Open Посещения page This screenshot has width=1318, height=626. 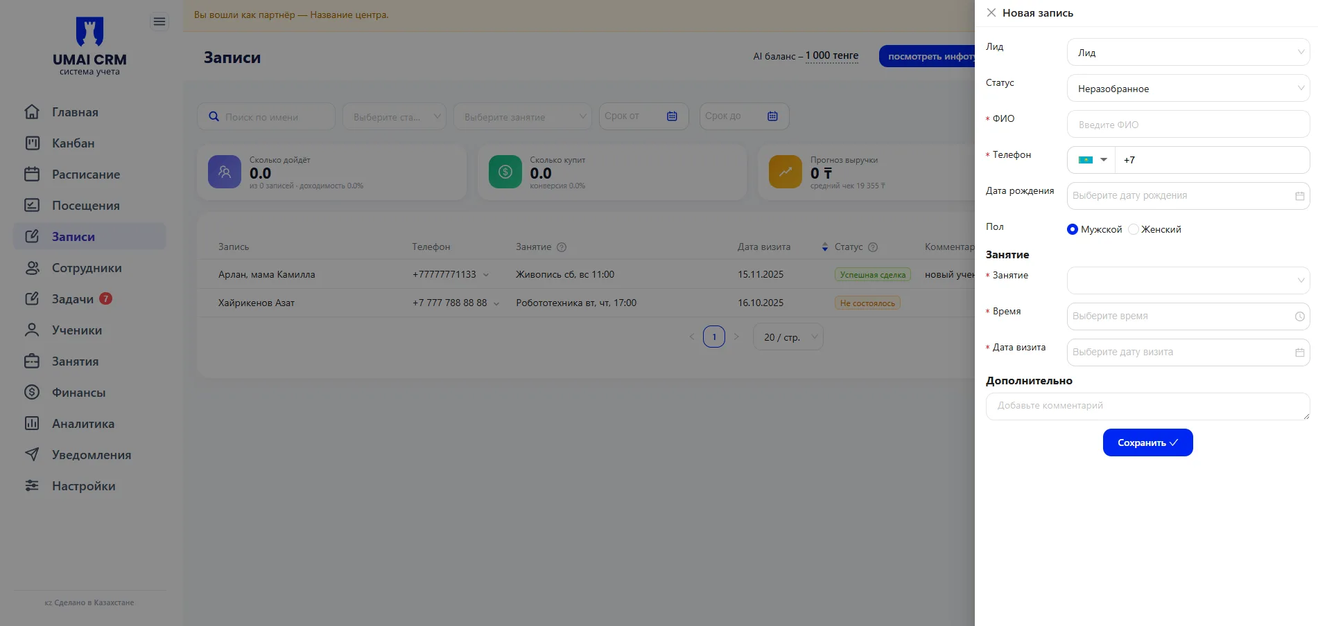coord(89,205)
